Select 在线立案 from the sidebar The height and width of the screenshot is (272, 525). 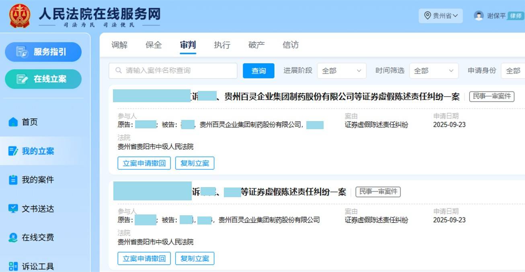point(43,79)
